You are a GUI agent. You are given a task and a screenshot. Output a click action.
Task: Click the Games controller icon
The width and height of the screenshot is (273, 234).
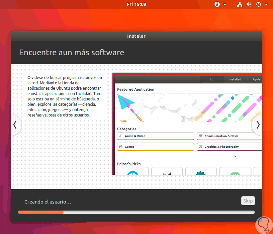click(x=121, y=147)
